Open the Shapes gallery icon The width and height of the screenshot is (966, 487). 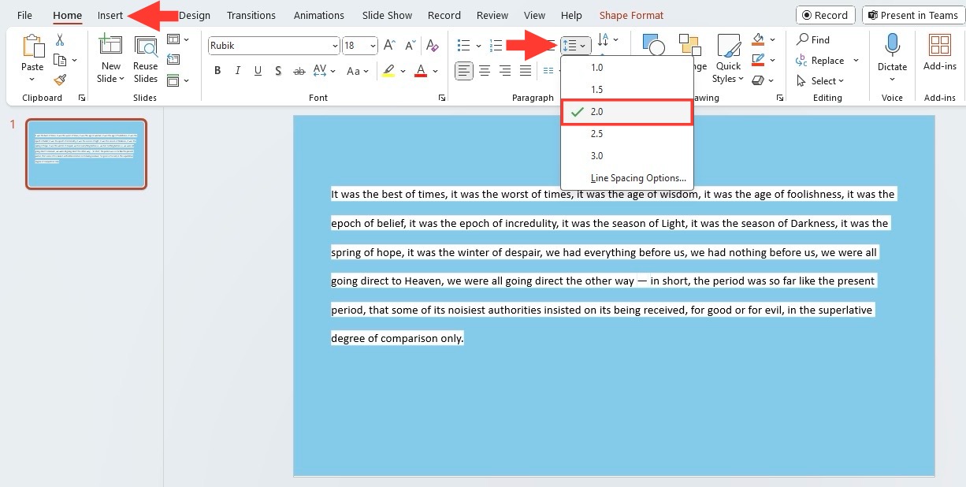tap(653, 46)
